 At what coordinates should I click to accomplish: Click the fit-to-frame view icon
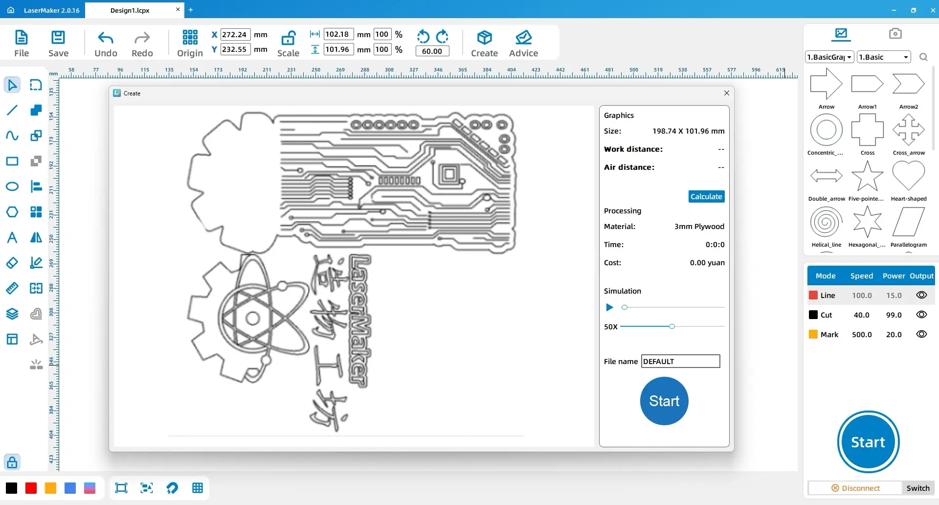click(x=121, y=488)
